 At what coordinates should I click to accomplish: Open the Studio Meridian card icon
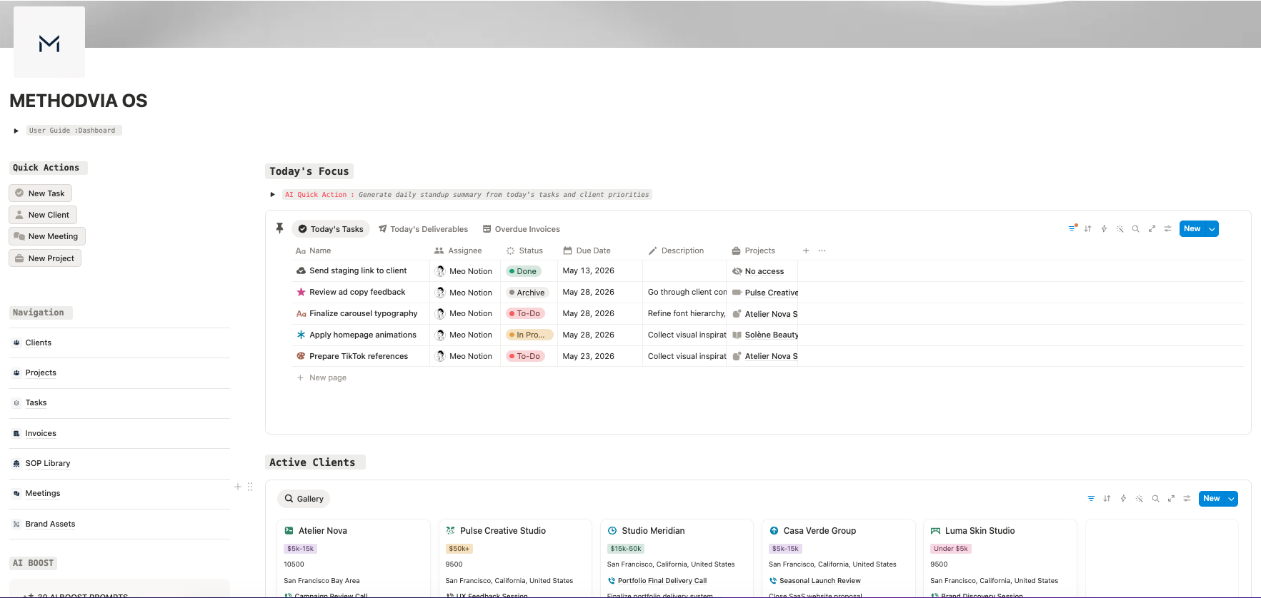tap(612, 531)
